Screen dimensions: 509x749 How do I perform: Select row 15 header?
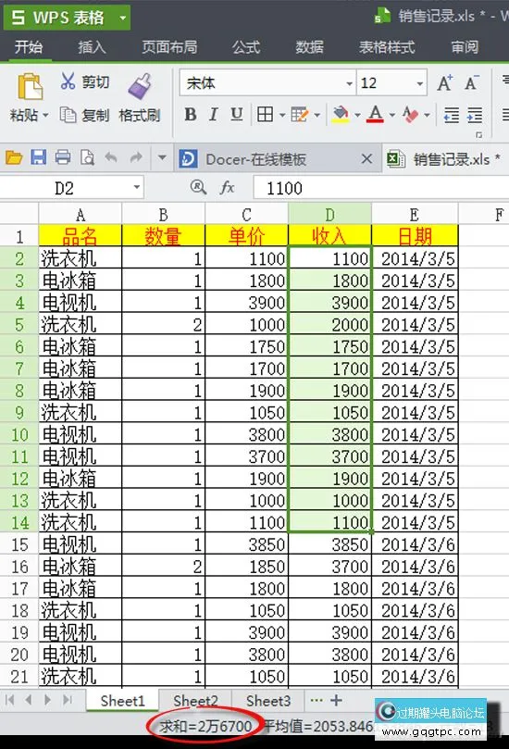tap(19, 544)
